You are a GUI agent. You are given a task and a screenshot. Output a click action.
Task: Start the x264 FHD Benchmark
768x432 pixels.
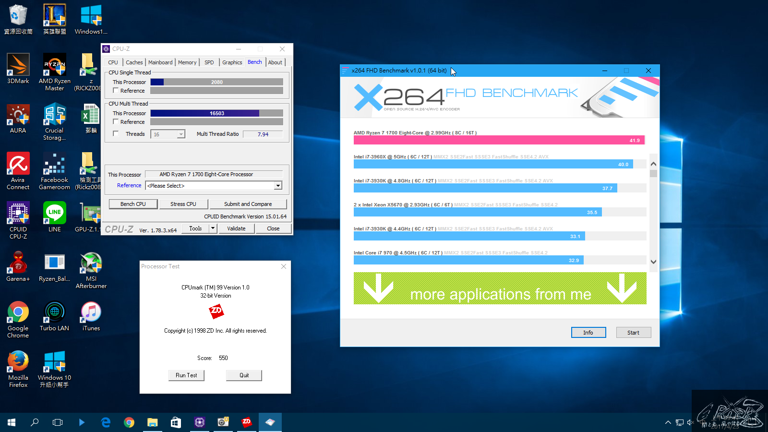634,333
